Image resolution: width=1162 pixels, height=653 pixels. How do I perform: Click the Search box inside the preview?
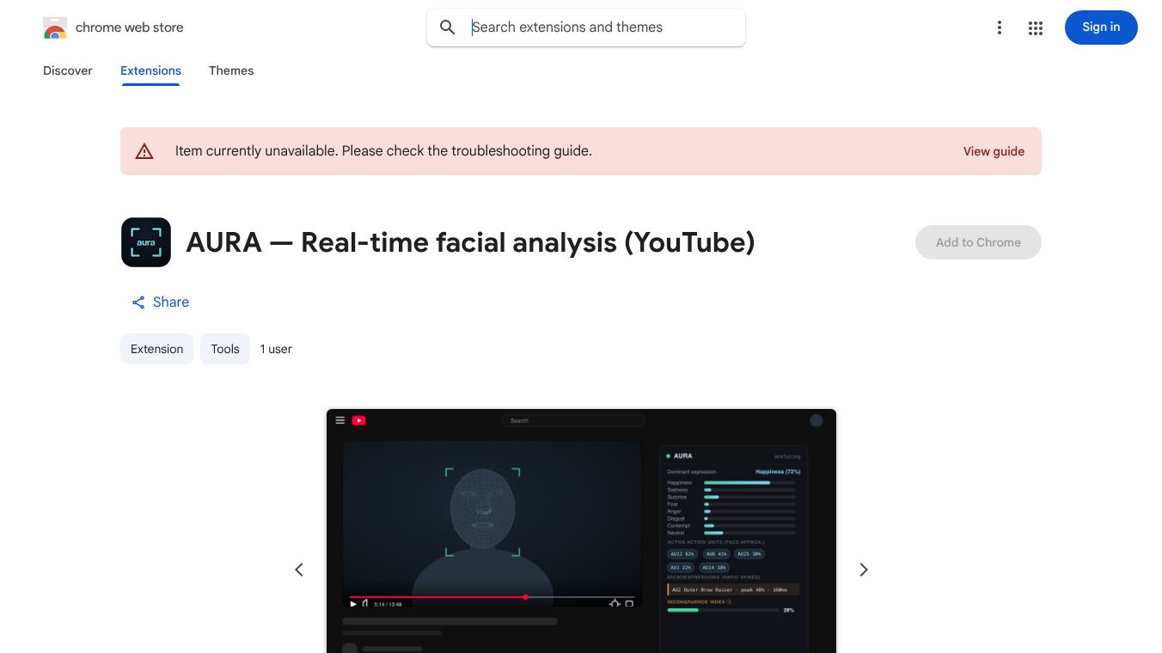[x=573, y=420]
